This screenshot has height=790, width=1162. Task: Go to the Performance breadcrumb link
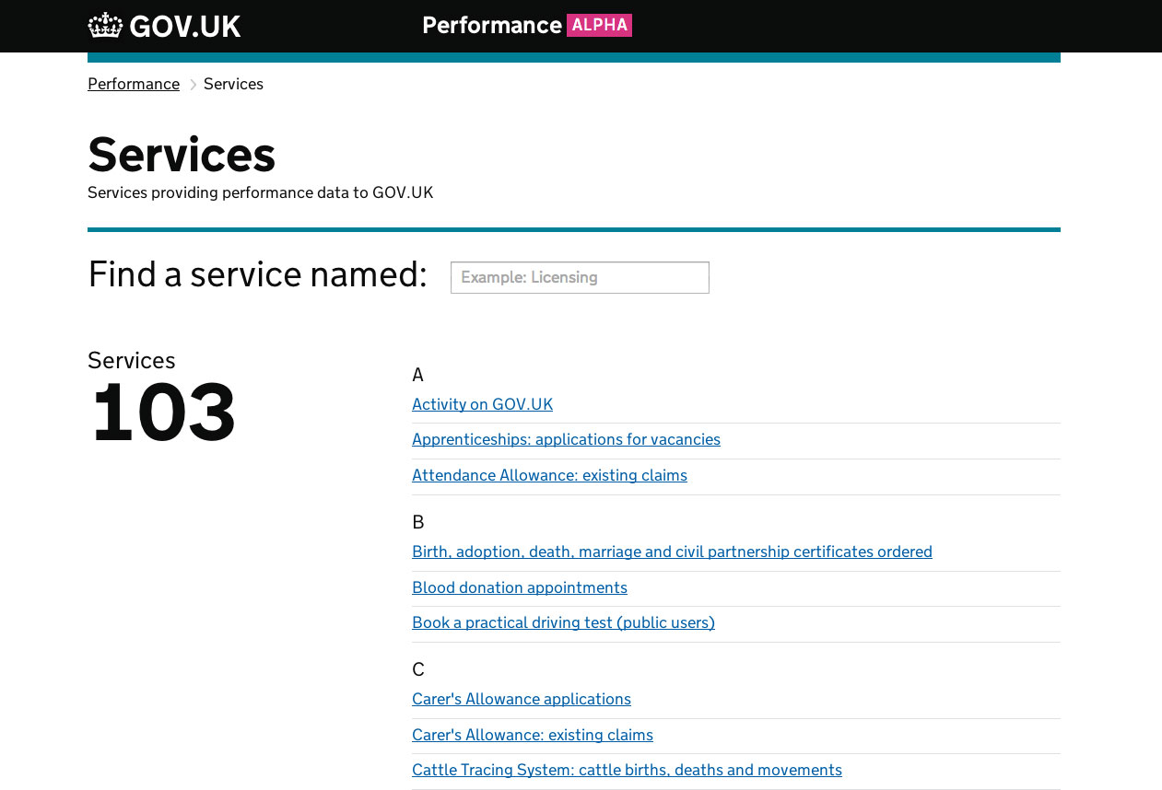[134, 84]
